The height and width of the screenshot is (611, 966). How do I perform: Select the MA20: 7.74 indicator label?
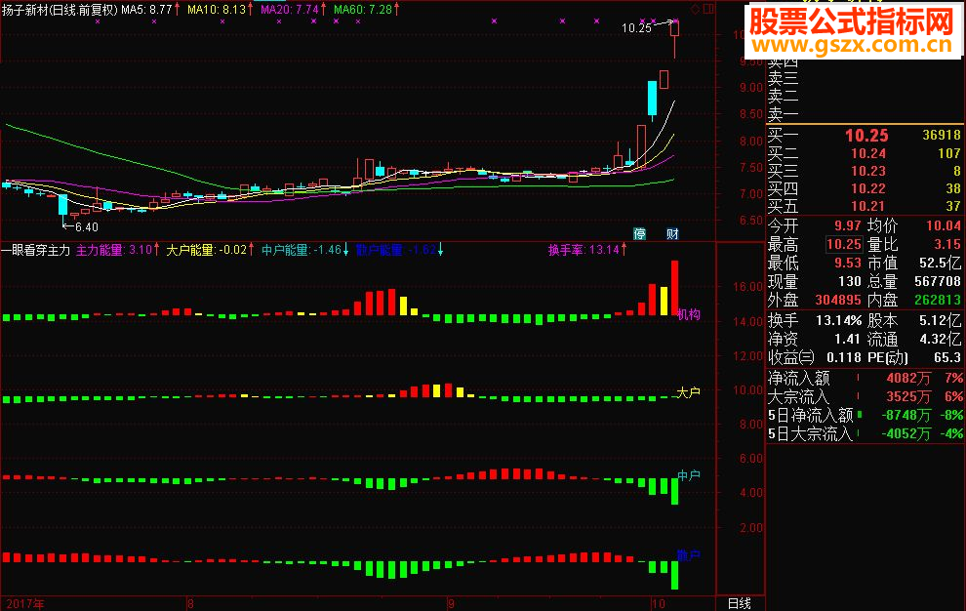pyautogui.click(x=294, y=9)
